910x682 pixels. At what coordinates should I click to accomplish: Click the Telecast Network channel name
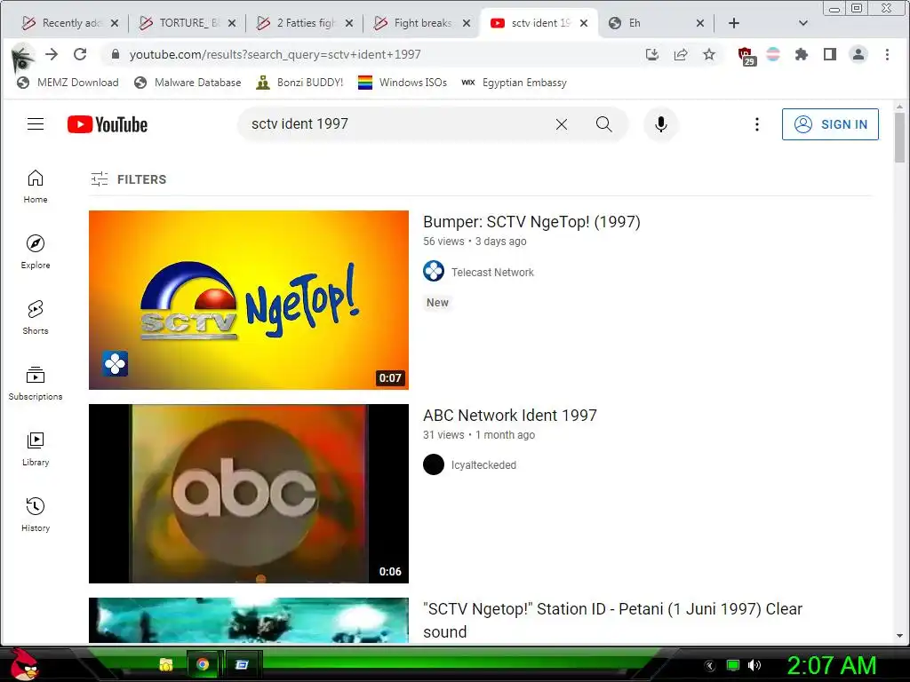coord(492,272)
